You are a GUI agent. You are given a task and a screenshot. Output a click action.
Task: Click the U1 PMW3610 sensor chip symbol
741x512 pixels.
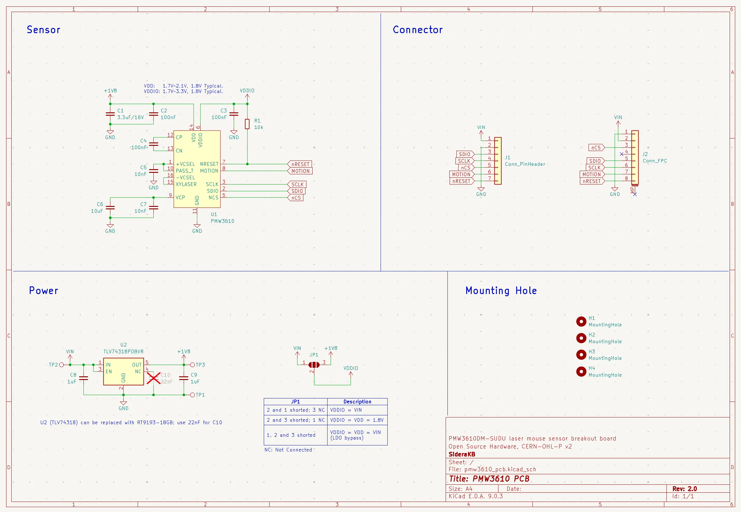(x=197, y=169)
